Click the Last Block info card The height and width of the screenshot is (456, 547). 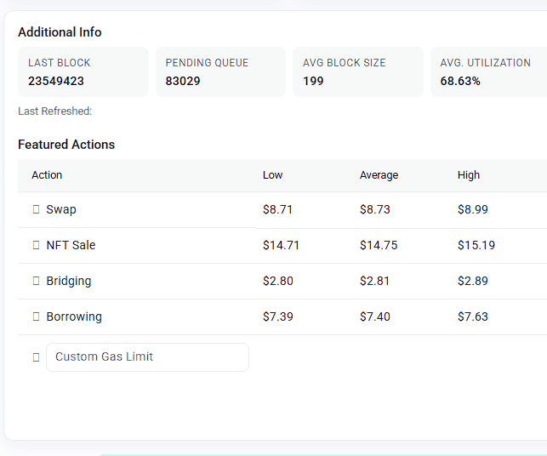(83, 72)
